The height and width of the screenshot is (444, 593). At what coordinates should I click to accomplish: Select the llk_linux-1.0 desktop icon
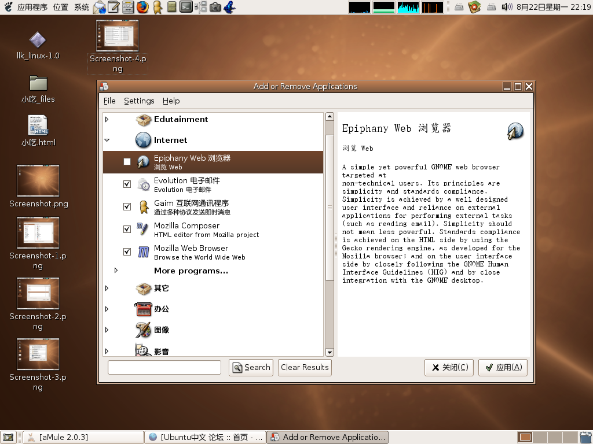[38, 46]
